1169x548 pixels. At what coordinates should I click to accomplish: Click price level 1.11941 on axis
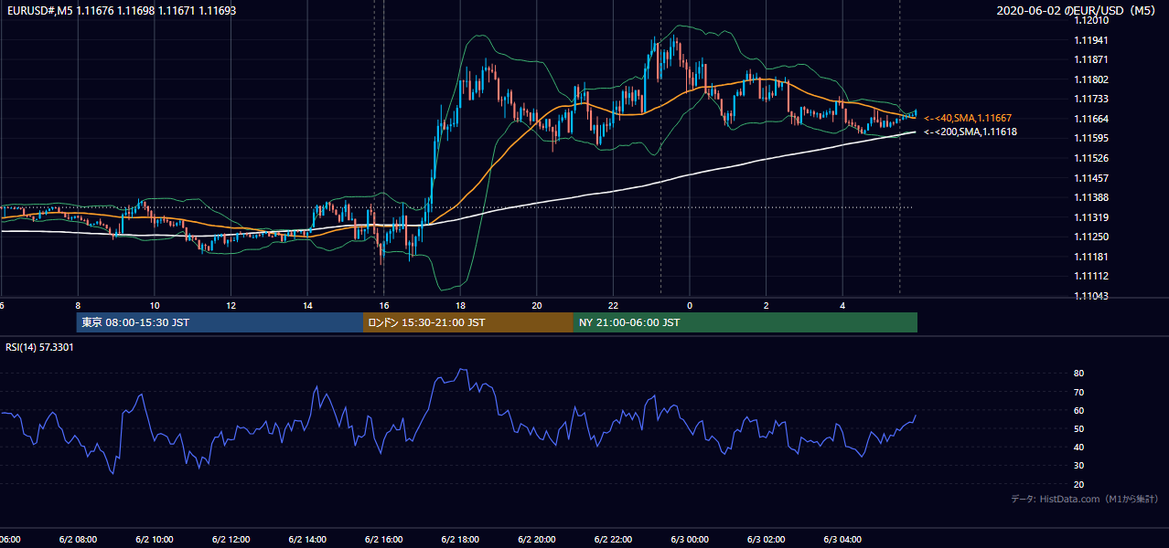pos(1092,40)
